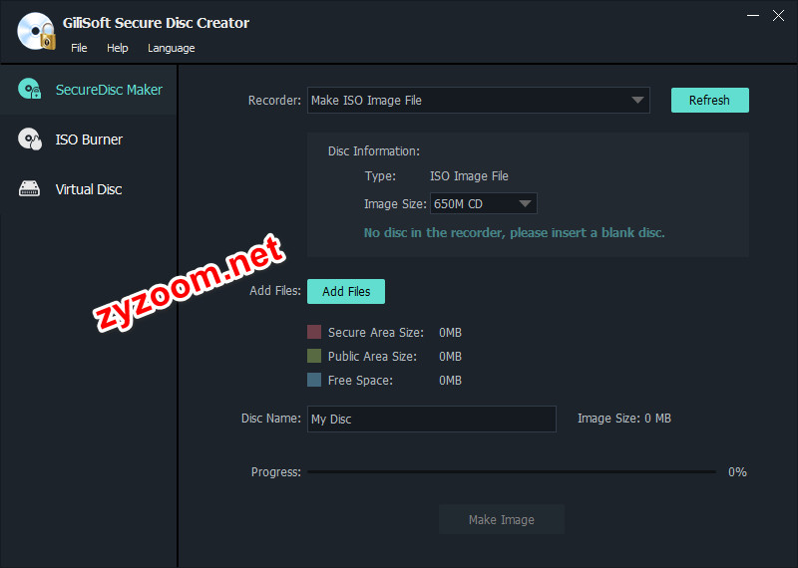Open the File menu

pyautogui.click(x=79, y=48)
